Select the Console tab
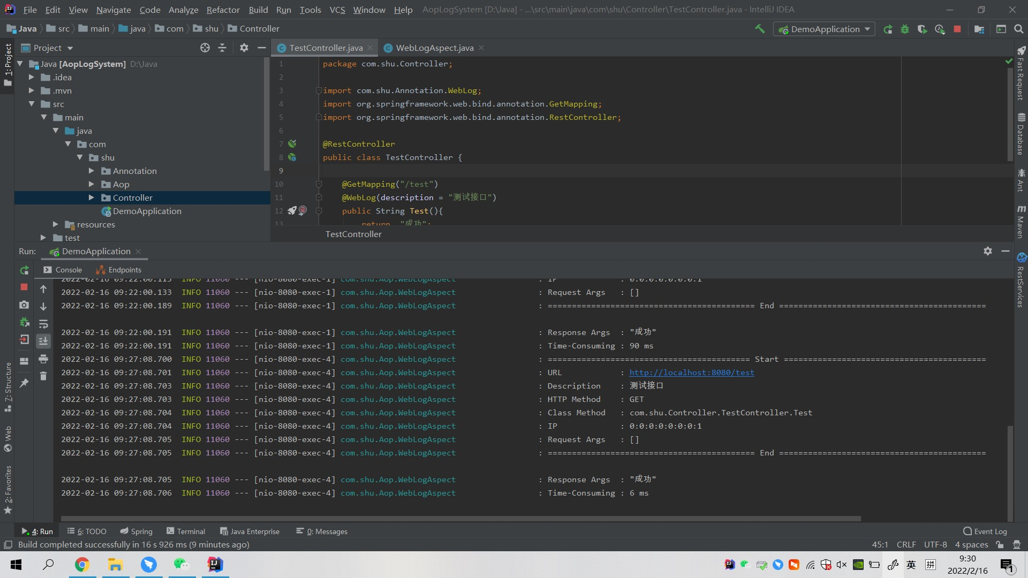This screenshot has height=578, width=1028. click(63, 270)
